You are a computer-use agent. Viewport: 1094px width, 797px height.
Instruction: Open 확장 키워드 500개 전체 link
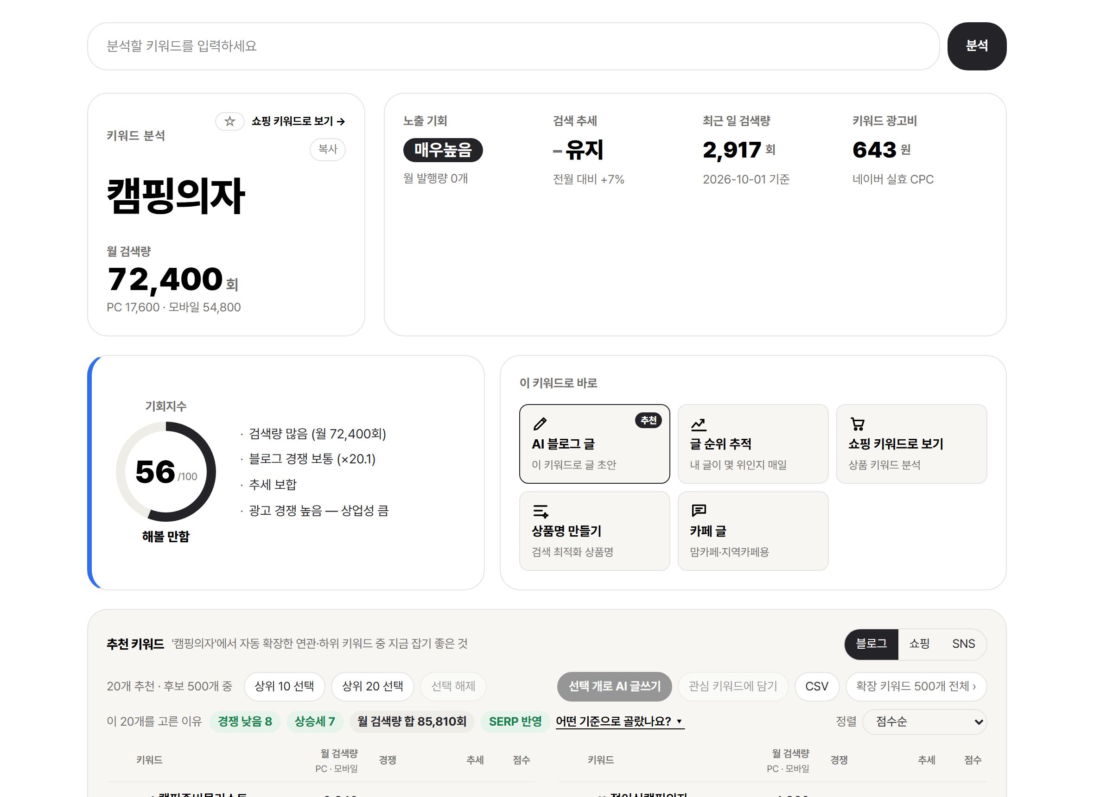(x=916, y=686)
